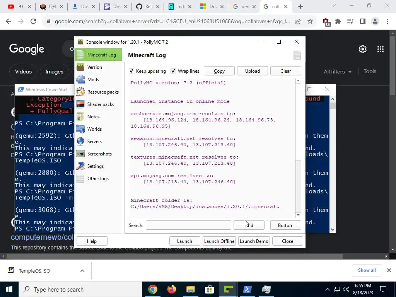The height and width of the screenshot is (297, 396).
Task: Click Launch Demo button
Action: click(254, 241)
